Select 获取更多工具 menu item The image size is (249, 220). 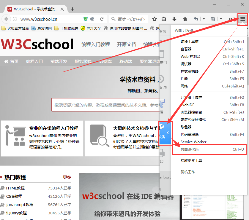[209, 161]
